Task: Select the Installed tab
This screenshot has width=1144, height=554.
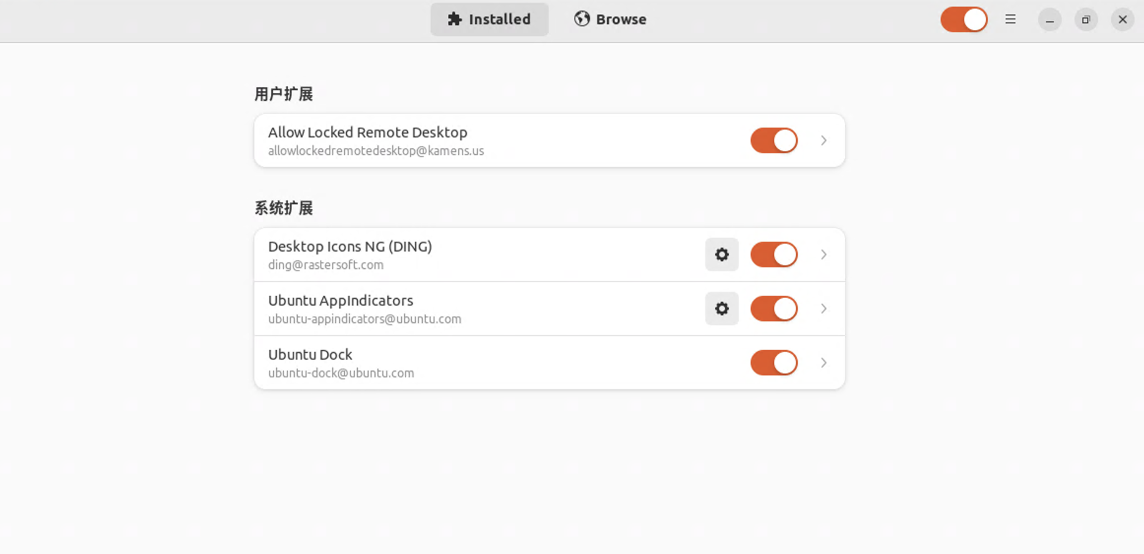Action: point(489,20)
